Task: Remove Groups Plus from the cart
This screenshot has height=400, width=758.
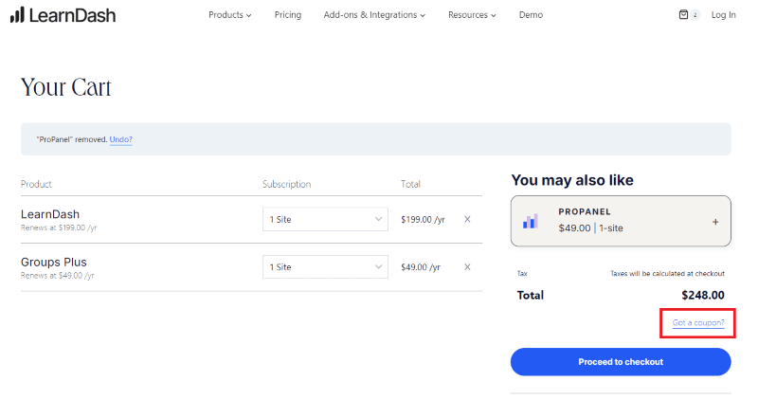Action: click(467, 267)
